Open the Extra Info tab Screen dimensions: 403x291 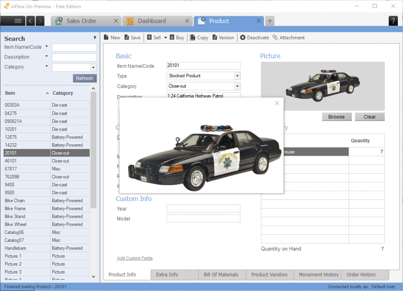(x=174, y=274)
